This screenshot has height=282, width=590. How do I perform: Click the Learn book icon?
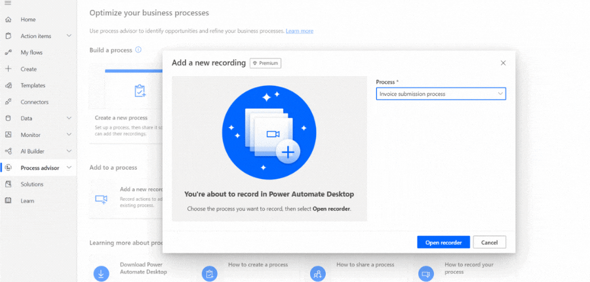pos(9,201)
